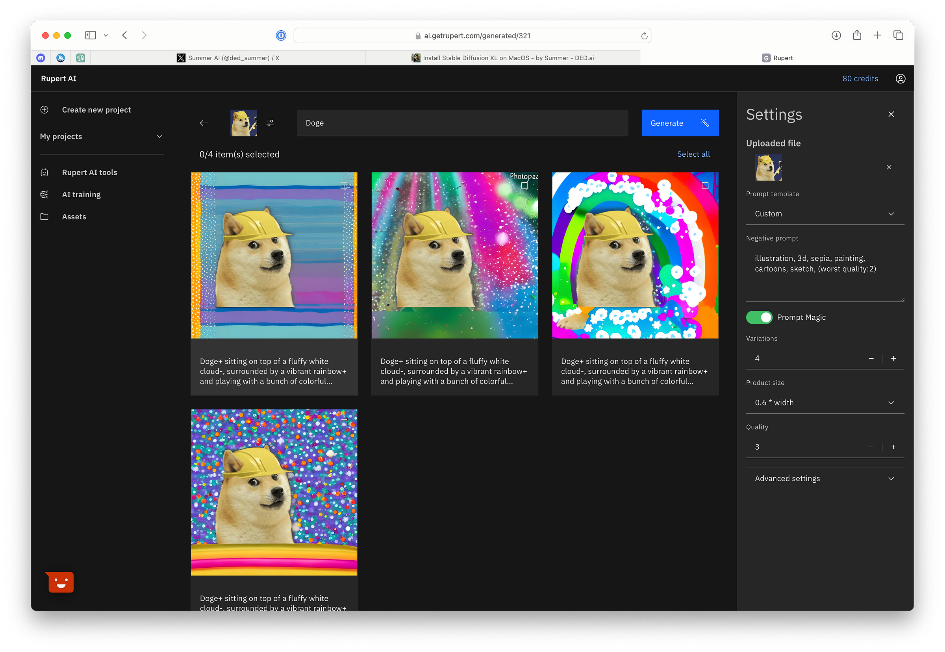Reload the page in Safari
This screenshot has width=945, height=652.
[x=644, y=35]
